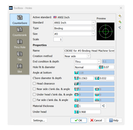Enable Under head c'sink checkbox
Screen dimensions: 133x130
[34, 95]
